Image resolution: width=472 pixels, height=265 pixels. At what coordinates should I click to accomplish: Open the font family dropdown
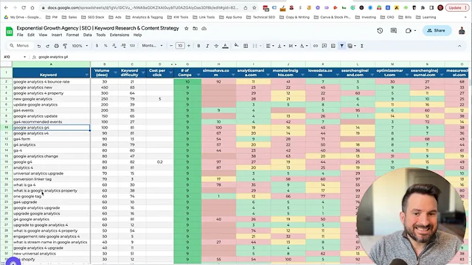[x=152, y=46]
